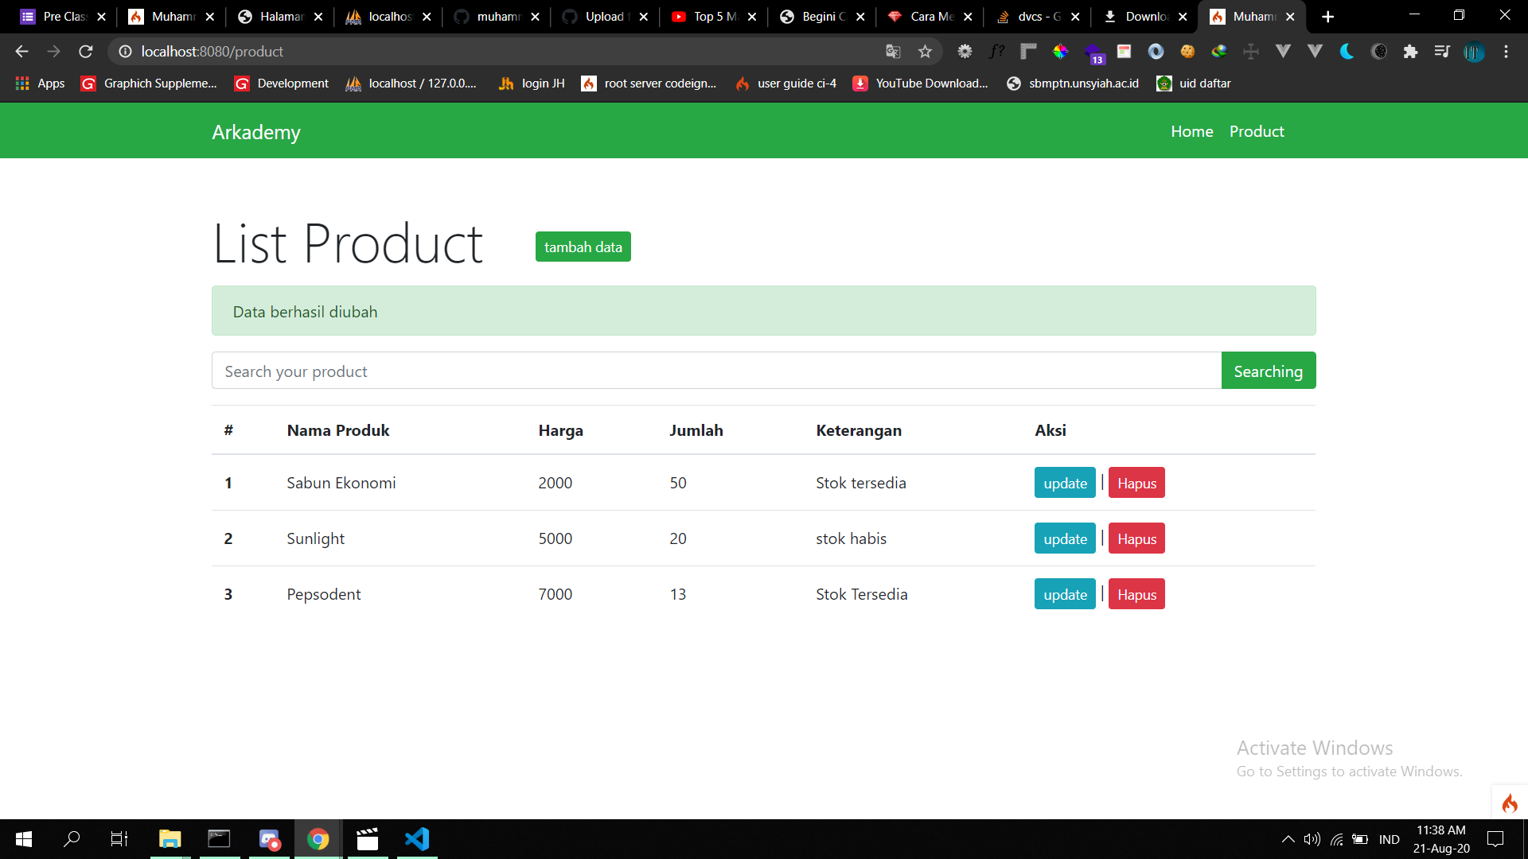Open Chrome's three-dot menu

coord(1507,51)
